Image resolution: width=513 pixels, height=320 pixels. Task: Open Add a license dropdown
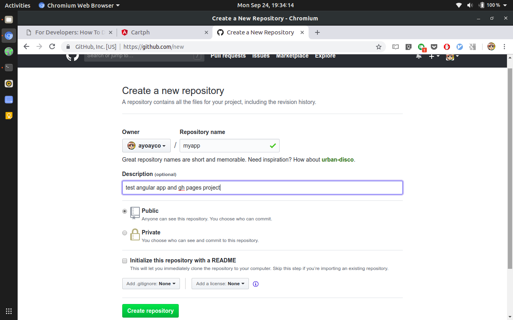click(x=220, y=284)
